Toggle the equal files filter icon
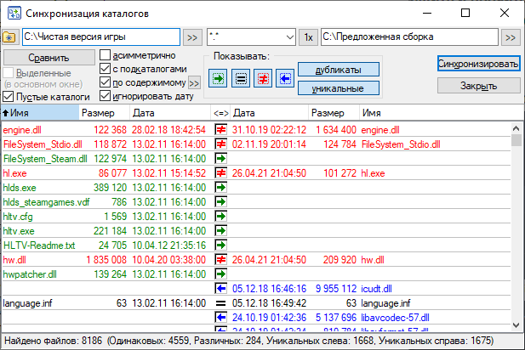525x350 pixels. tap(240, 78)
